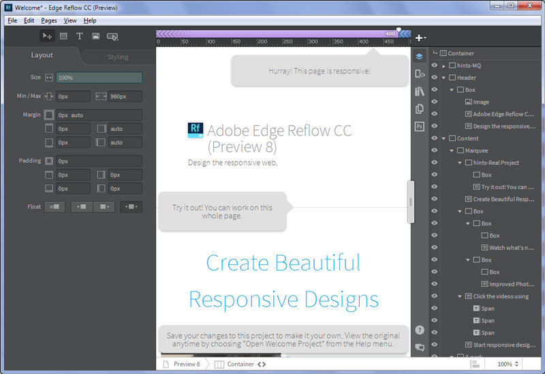Expand the hints-MQ tree item

[443, 65]
